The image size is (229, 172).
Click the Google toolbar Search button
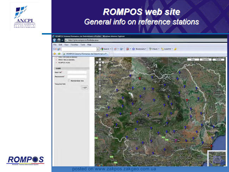pos(105,49)
